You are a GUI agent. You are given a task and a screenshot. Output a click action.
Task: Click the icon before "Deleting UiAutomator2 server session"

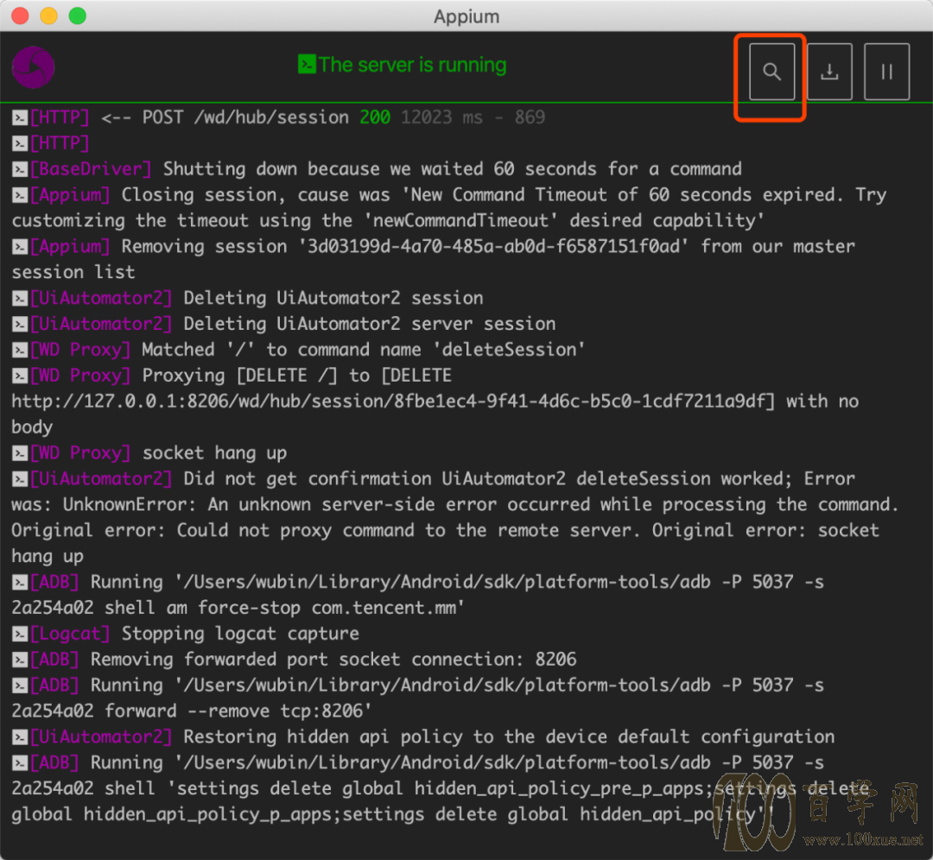(x=20, y=324)
